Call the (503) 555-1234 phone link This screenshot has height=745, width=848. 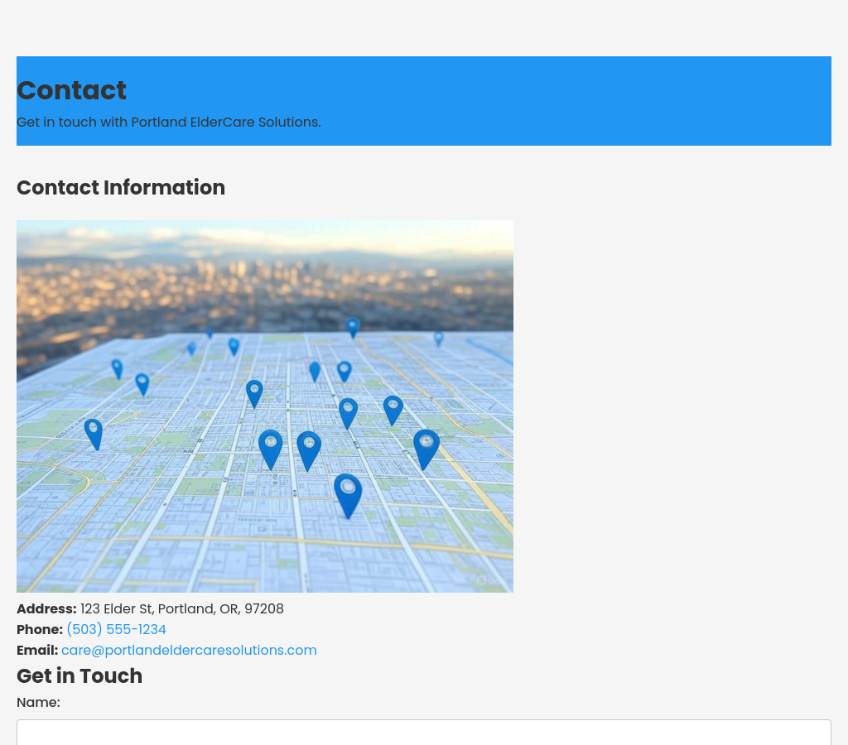[116, 630]
